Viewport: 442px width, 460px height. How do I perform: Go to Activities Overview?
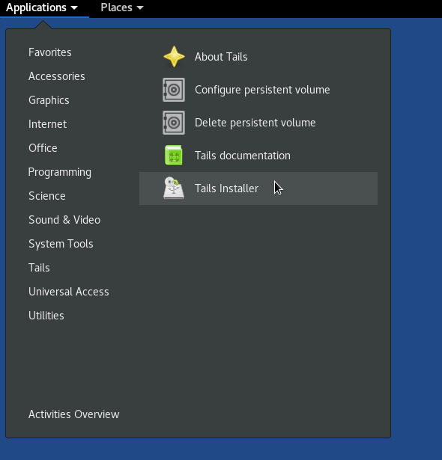pyautogui.click(x=73, y=414)
